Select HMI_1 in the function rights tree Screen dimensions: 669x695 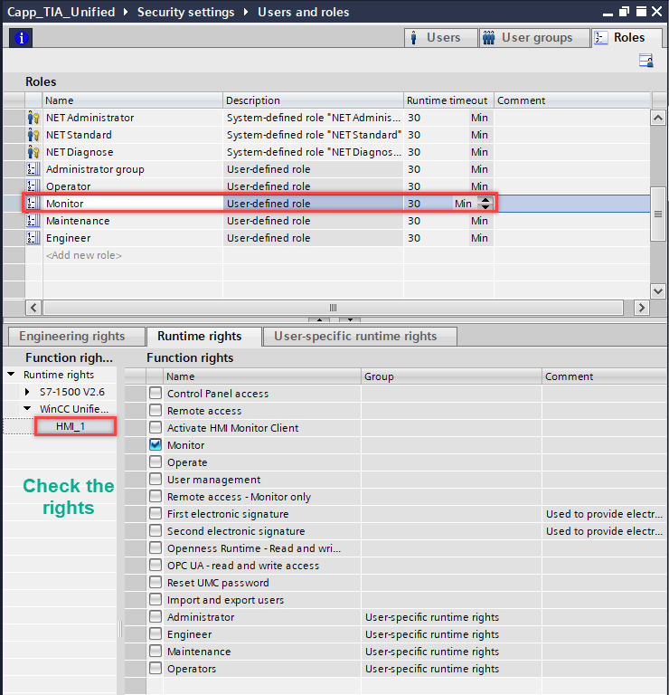click(x=76, y=426)
